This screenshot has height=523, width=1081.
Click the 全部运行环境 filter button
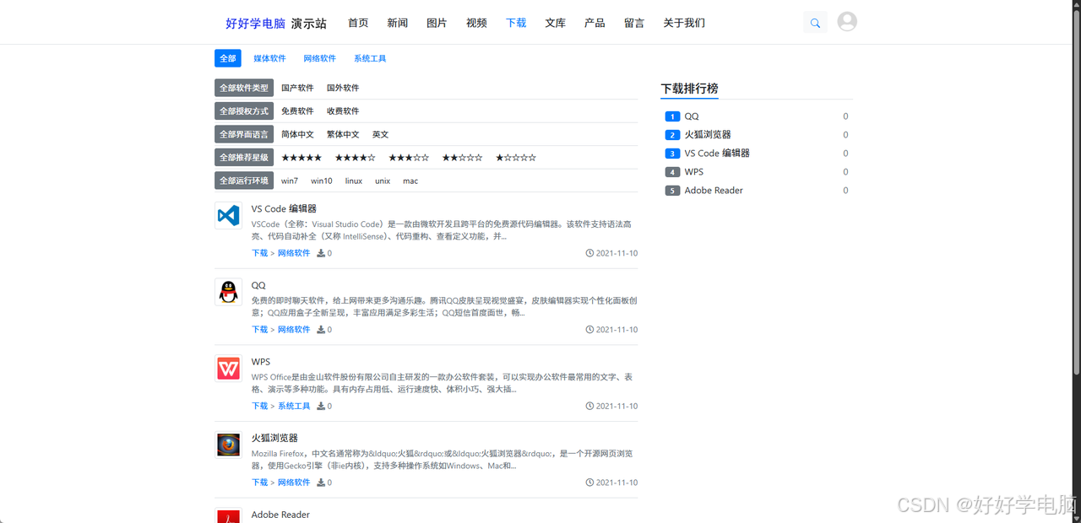click(244, 181)
